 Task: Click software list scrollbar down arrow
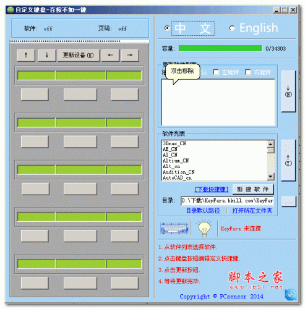tap(270, 176)
